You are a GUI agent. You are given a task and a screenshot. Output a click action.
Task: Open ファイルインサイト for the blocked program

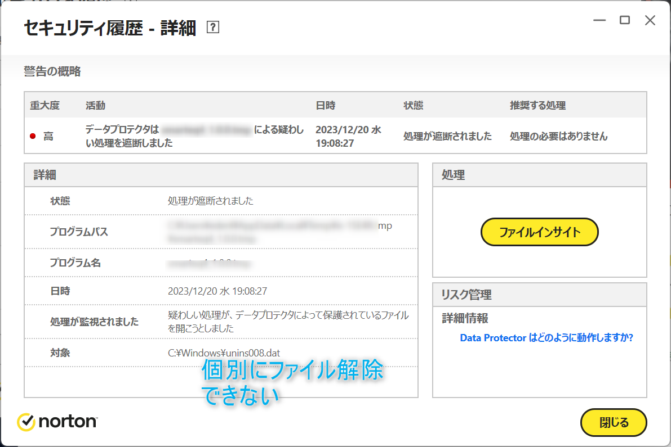coord(539,232)
